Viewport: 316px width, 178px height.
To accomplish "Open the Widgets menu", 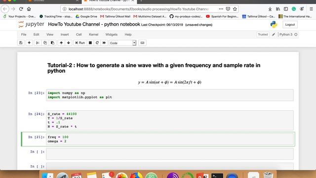I will 112,35.
